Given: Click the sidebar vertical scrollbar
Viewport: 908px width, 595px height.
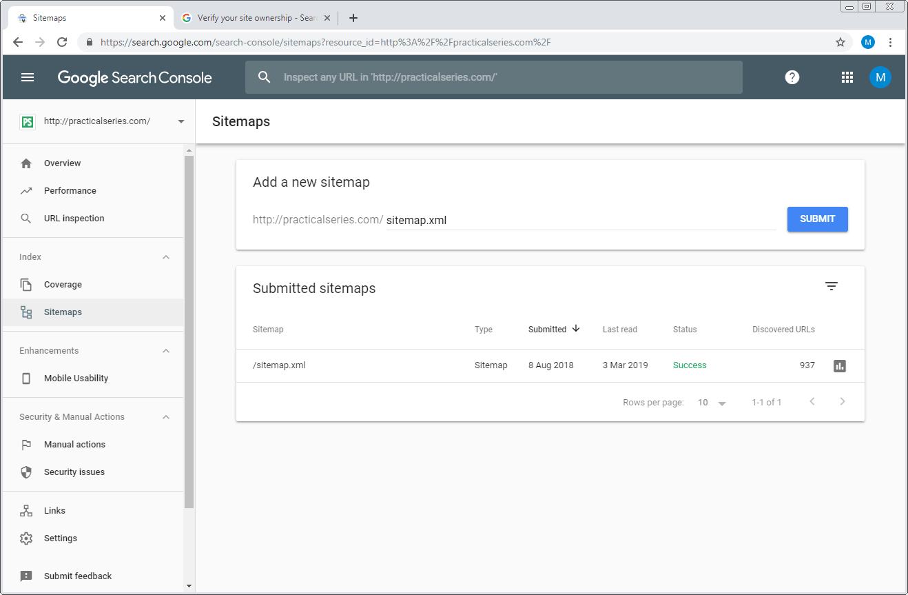Looking at the screenshot, I should point(189,331).
